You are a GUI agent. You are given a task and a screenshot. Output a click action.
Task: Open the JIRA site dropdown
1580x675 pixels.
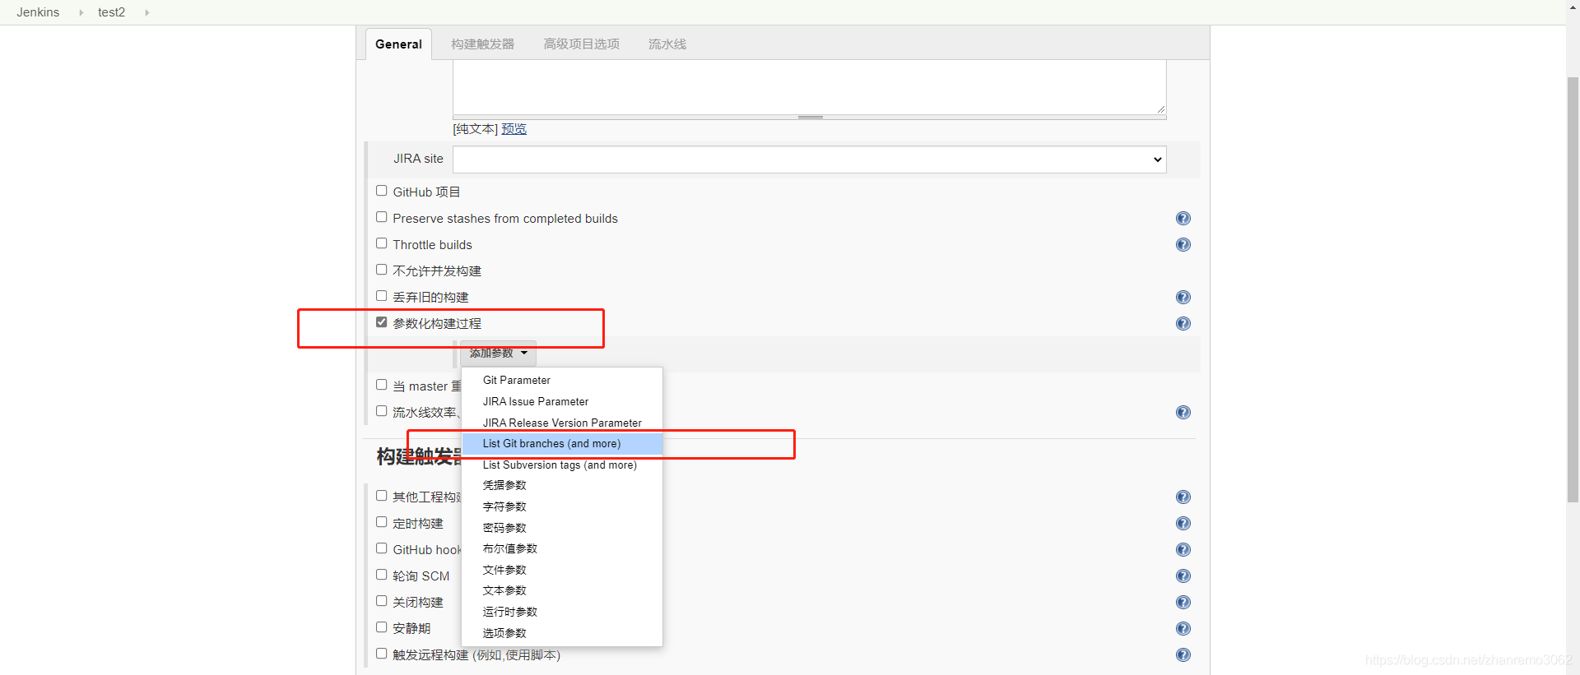(x=809, y=160)
